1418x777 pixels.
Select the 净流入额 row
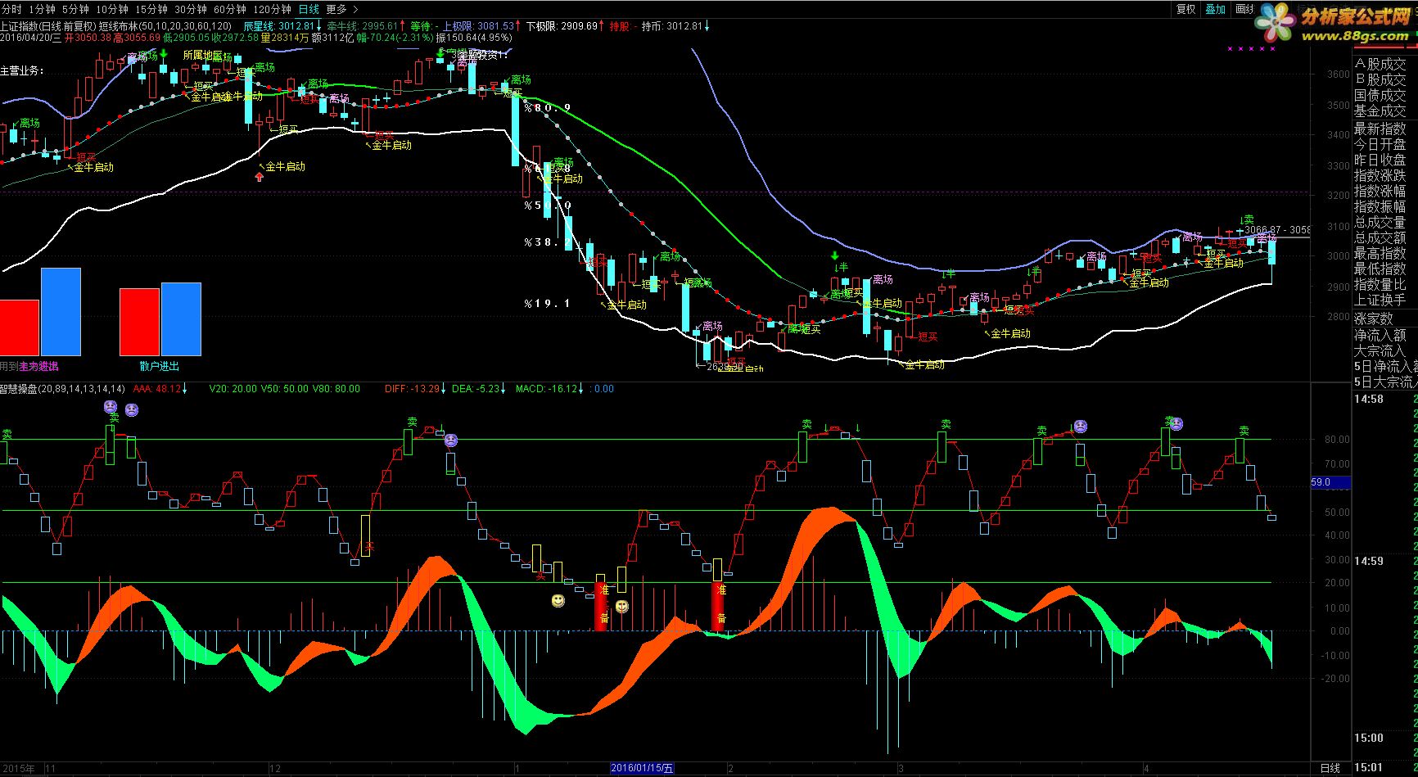pyautogui.click(x=1380, y=335)
